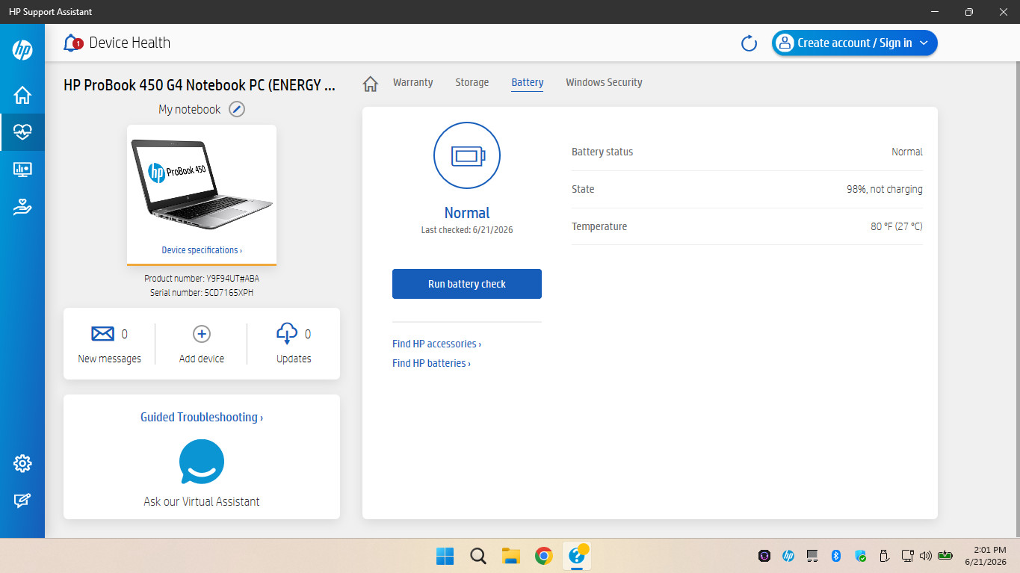Click the Last checked: 6/21/2026 text

[x=467, y=230]
